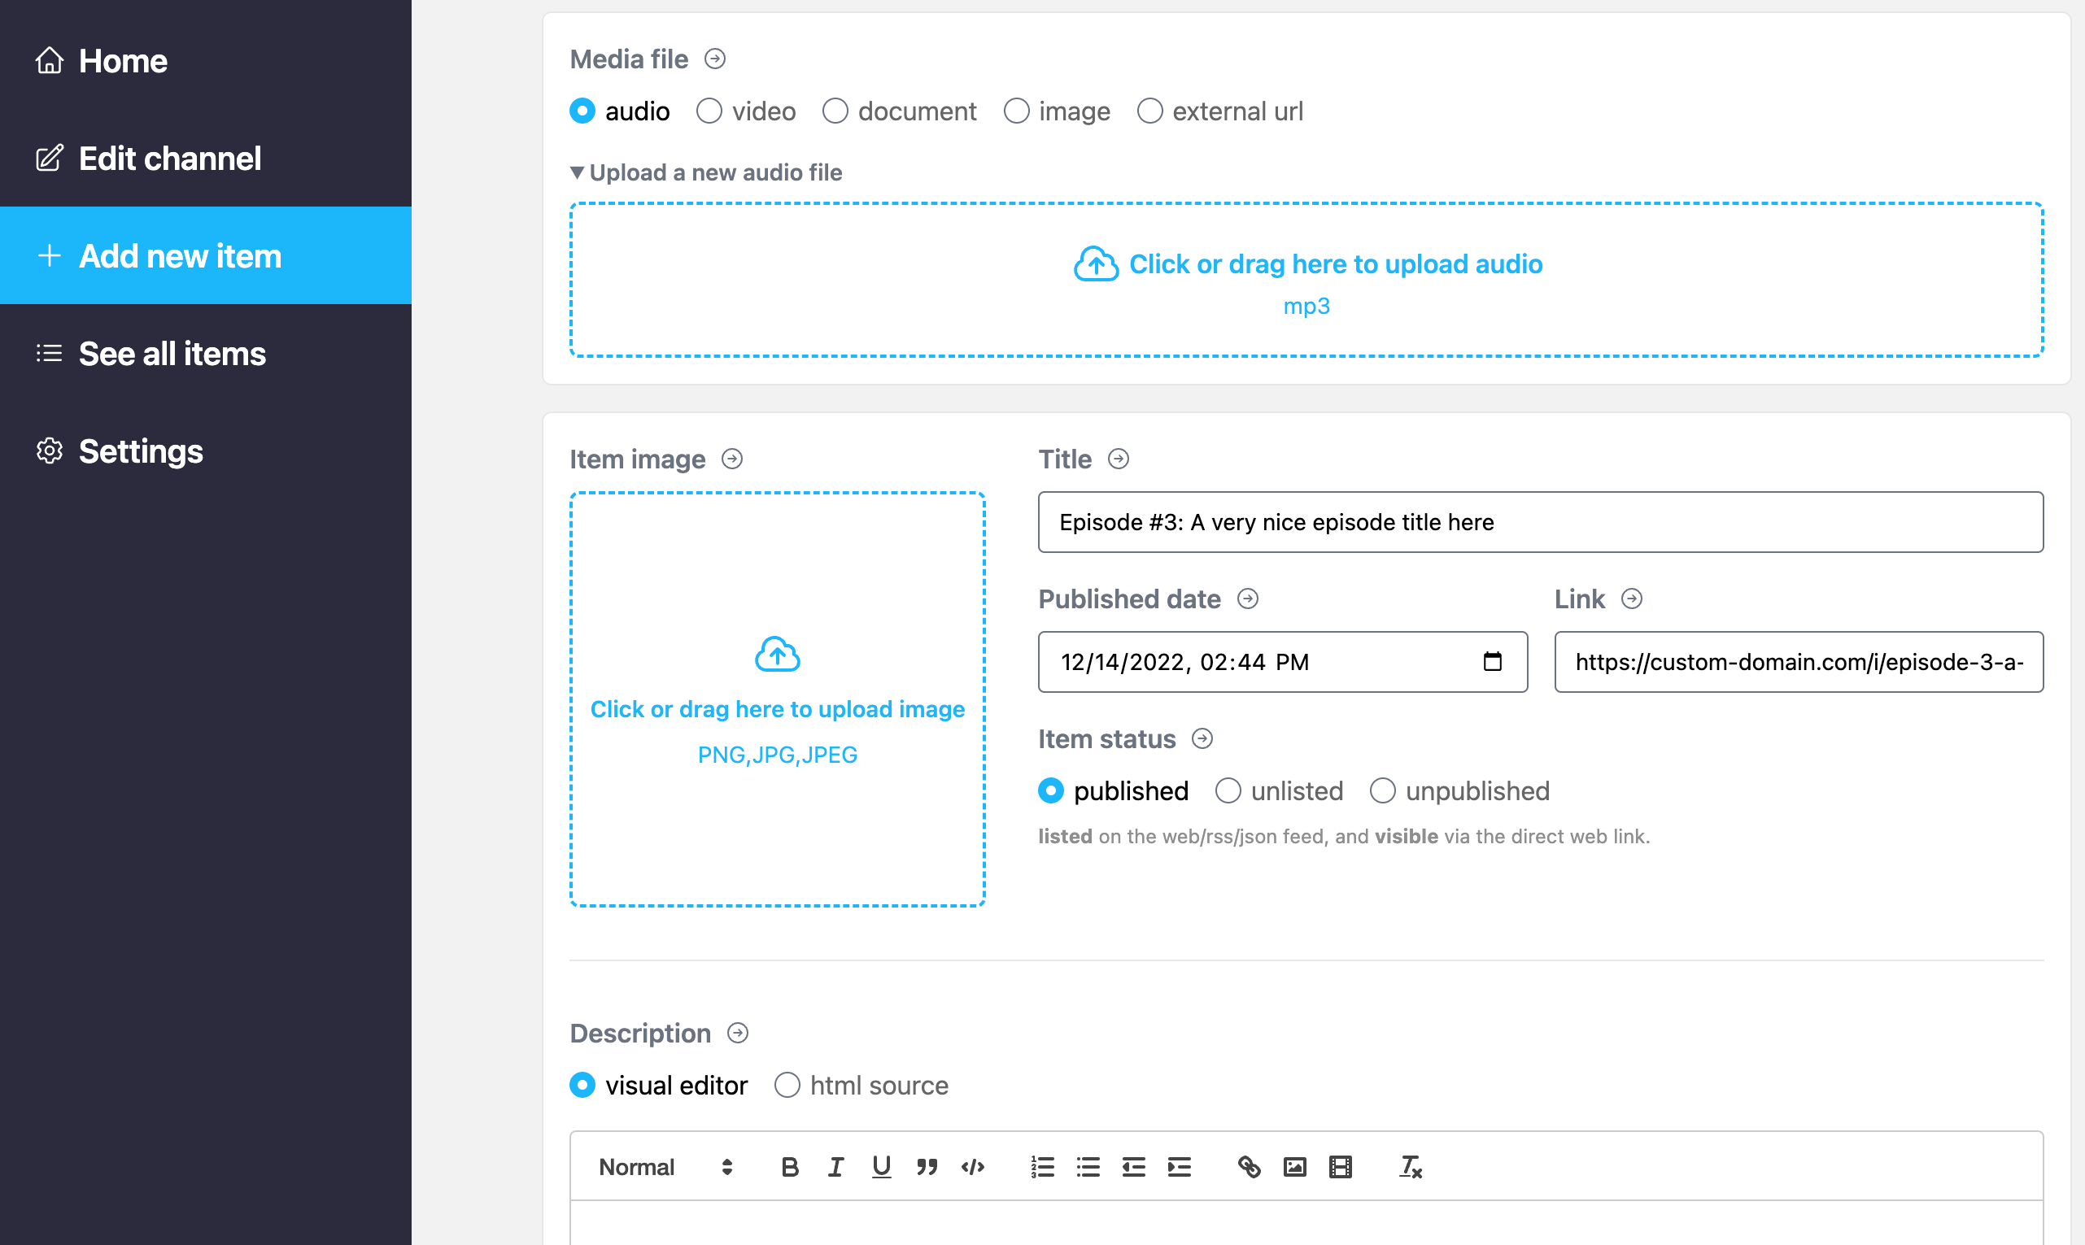Screen dimensions: 2085x1245
Task: Open the published date calendar picker
Action: [1492, 662]
